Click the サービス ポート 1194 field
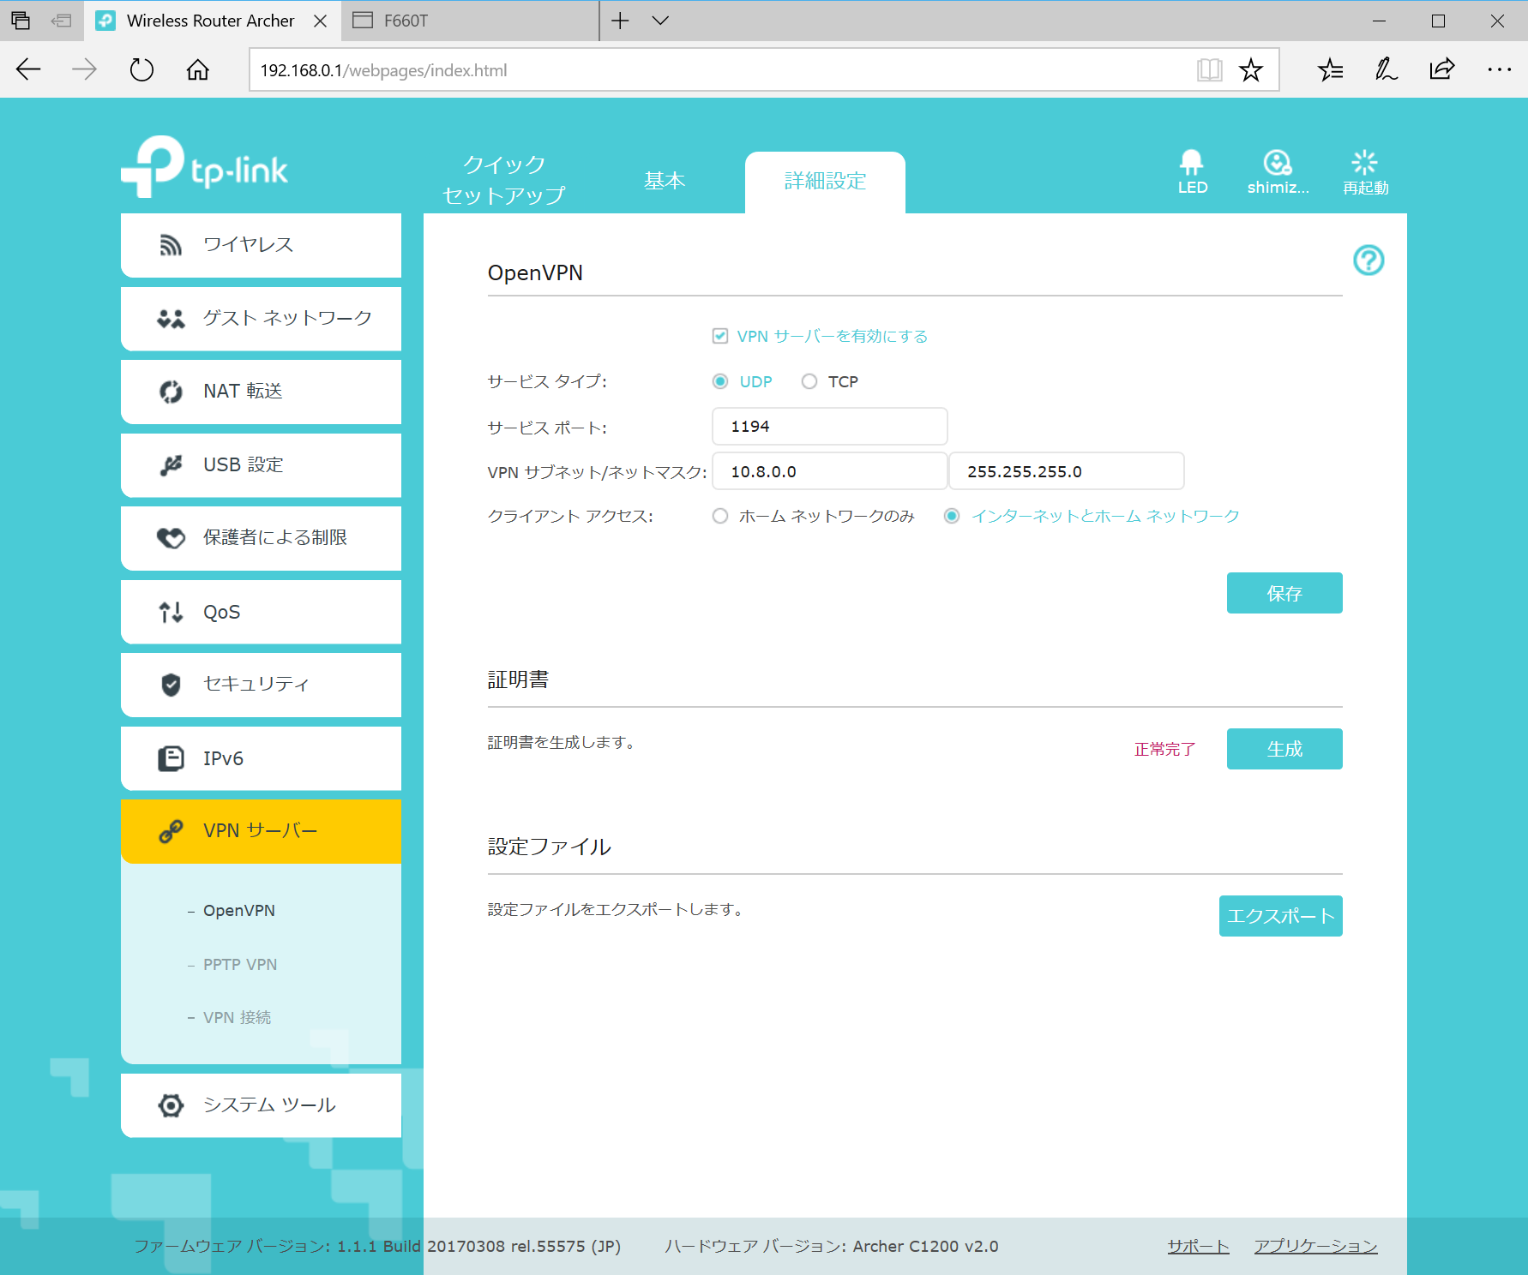Screen dimensions: 1528x1275 tap(830, 427)
